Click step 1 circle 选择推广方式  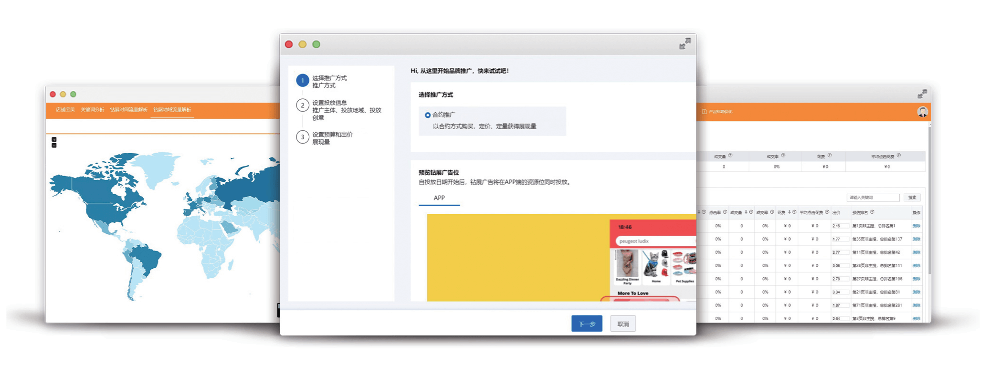click(302, 81)
